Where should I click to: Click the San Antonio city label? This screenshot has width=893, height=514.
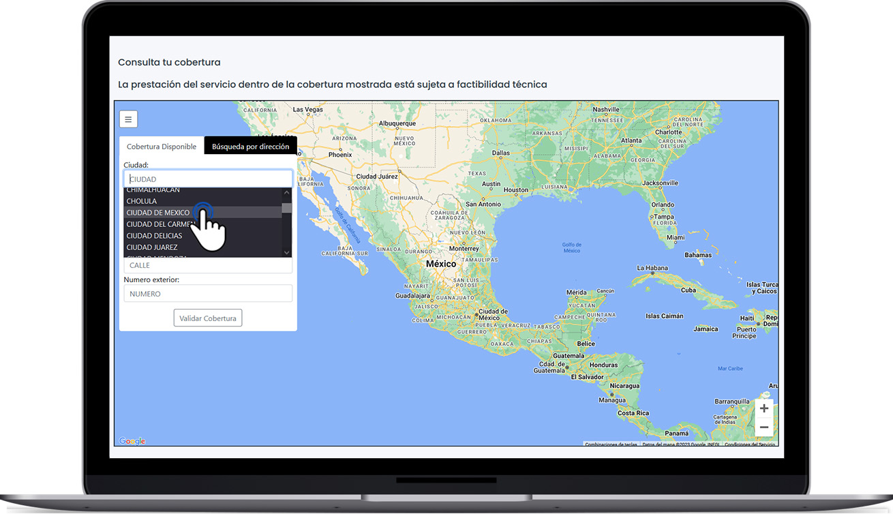point(483,204)
